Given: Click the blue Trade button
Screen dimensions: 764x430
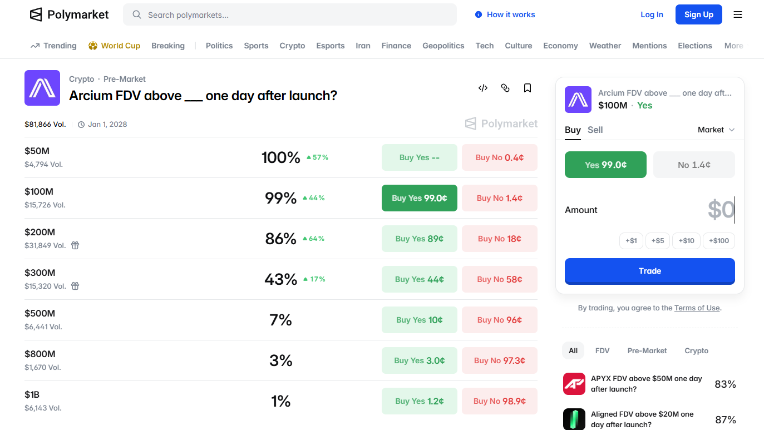Looking at the screenshot, I should [650, 271].
